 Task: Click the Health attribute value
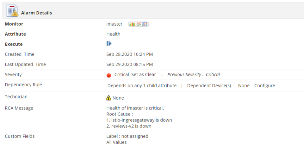point(113,34)
